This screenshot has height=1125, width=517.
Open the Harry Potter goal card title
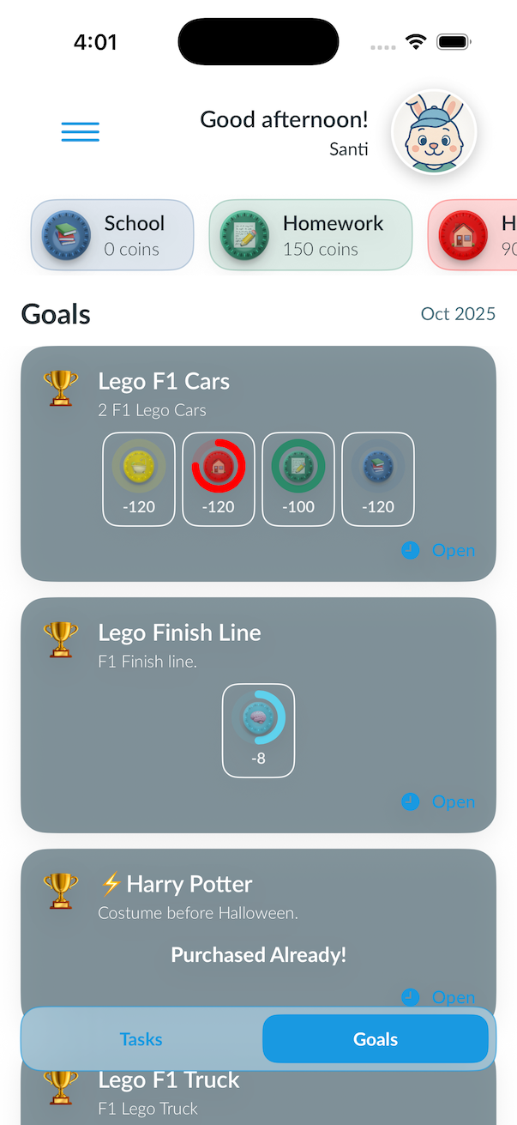pos(189,884)
